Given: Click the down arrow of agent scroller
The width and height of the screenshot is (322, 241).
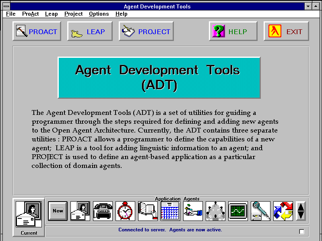Looking at the screenshot, I should [x=301, y=215].
